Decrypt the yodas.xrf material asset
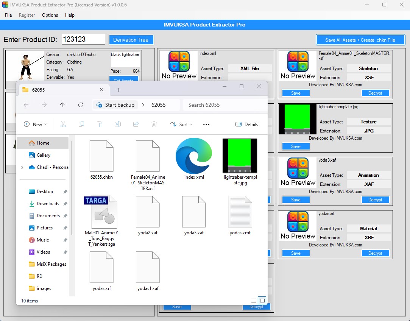The width and height of the screenshot is (410, 321). (375, 253)
